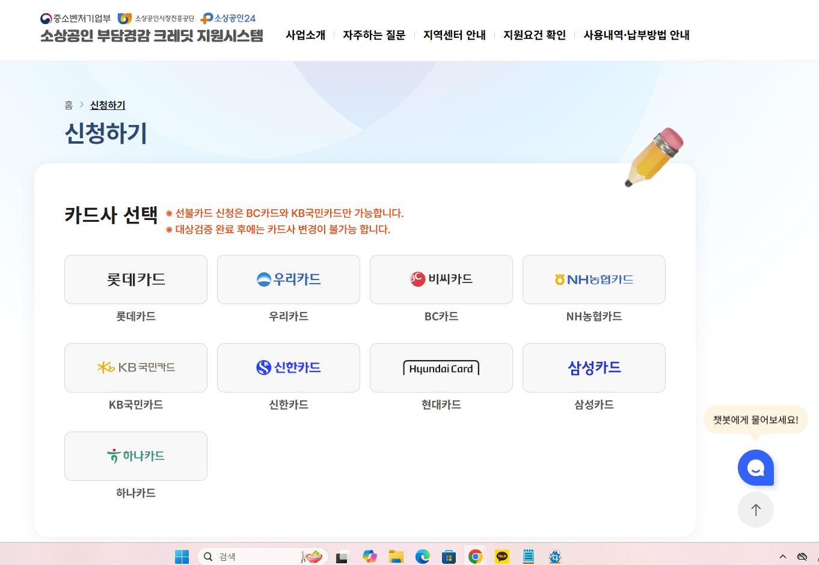819x565 pixels.
Task: Click the 롯데카드 text label
Action: 136,316
